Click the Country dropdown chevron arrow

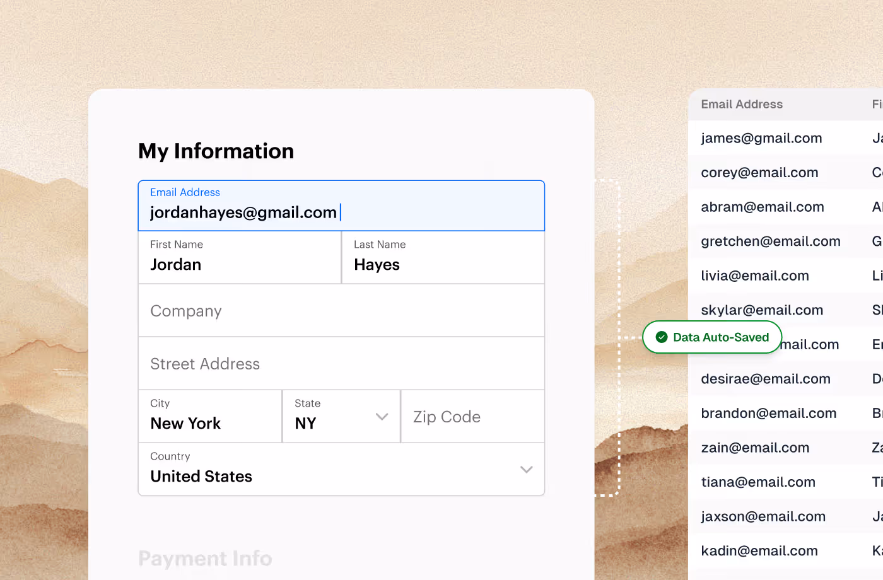pos(527,470)
